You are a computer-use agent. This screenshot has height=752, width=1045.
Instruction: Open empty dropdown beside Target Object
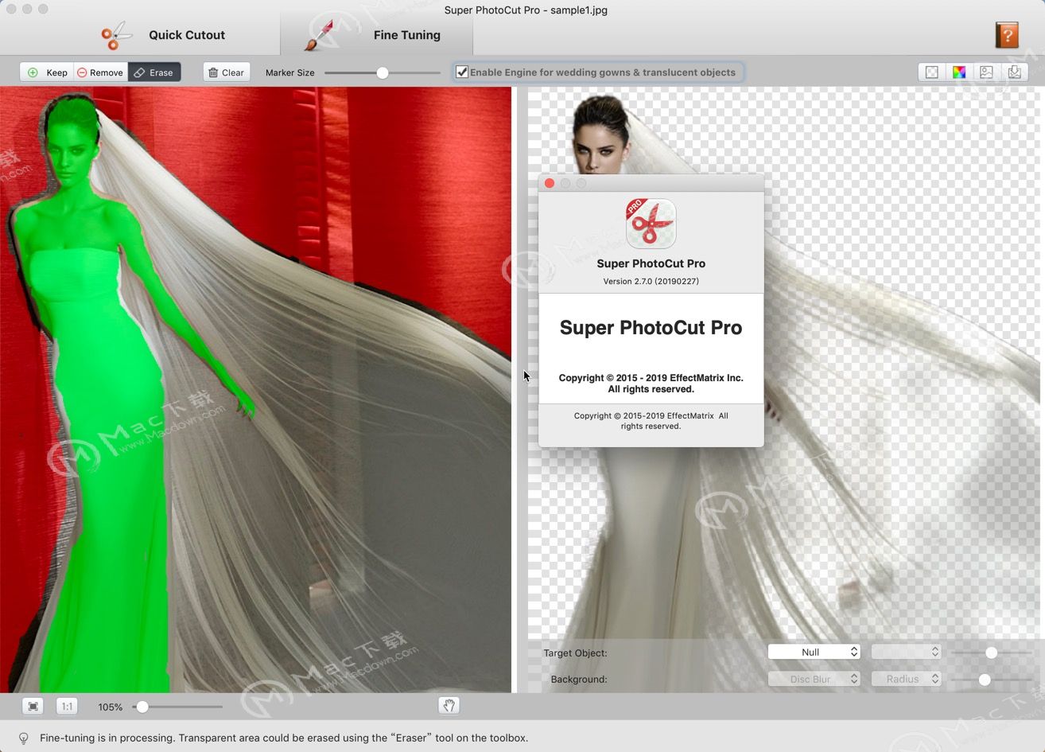coord(906,652)
